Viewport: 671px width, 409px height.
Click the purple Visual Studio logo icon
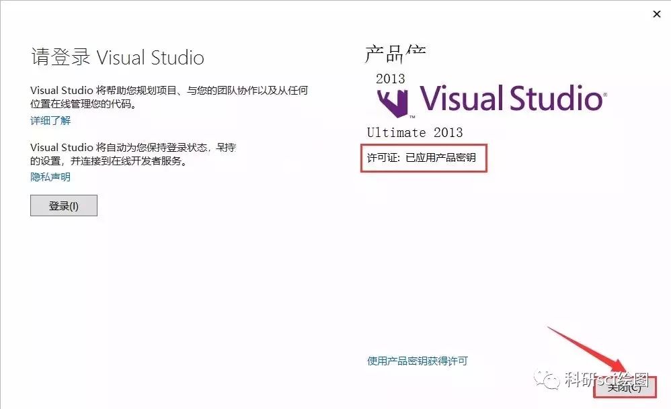(393, 103)
